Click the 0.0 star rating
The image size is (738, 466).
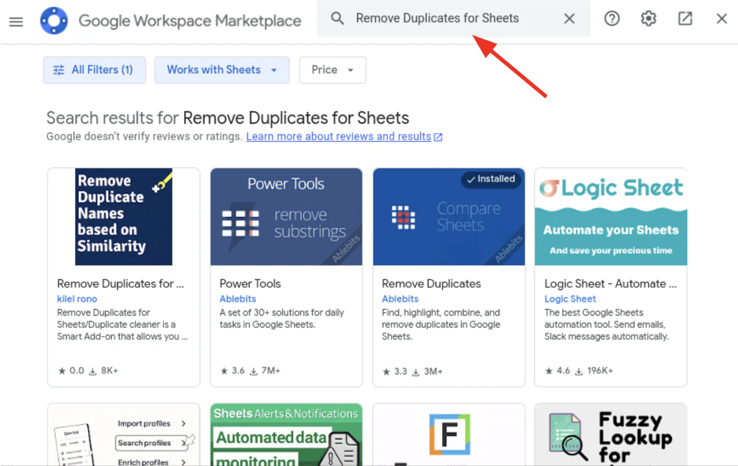pos(71,371)
